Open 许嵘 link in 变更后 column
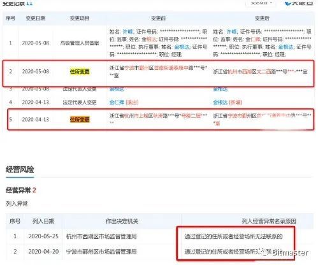 pos(231,32)
